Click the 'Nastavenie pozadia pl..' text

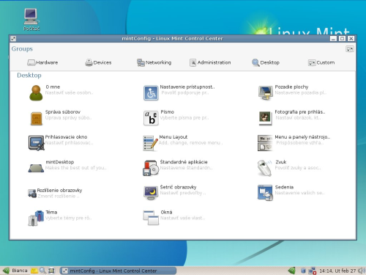[301, 93]
